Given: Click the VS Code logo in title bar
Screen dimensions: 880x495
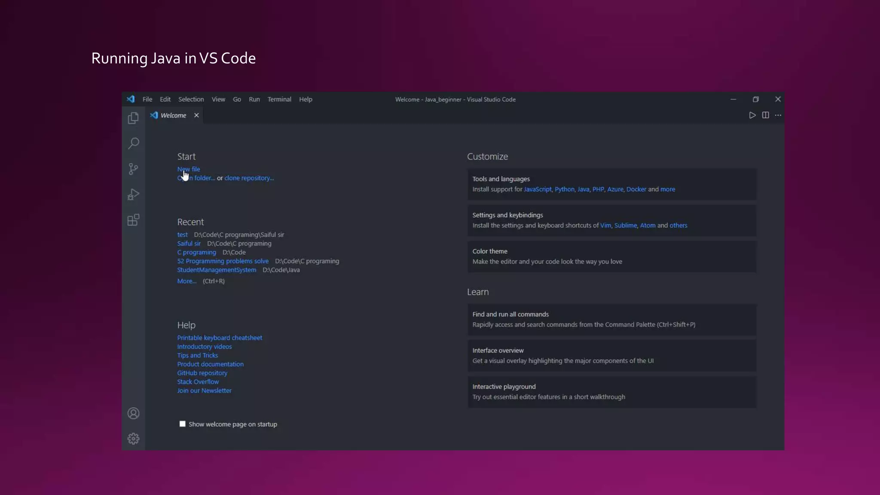Looking at the screenshot, I should click(x=131, y=99).
